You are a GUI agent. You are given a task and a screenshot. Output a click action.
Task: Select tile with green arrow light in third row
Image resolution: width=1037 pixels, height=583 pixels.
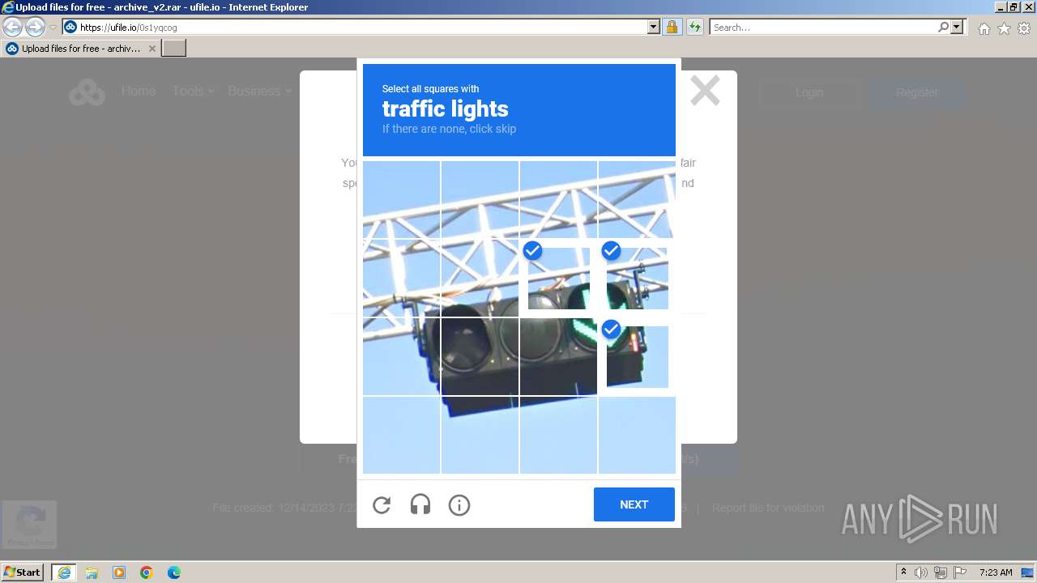pos(558,356)
